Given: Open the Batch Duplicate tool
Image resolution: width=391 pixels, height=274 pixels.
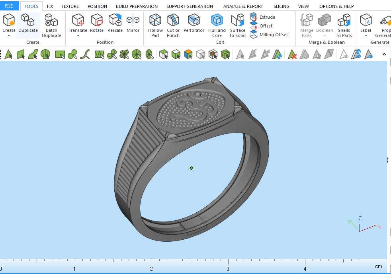Looking at the screenshot, I should 51,25.
